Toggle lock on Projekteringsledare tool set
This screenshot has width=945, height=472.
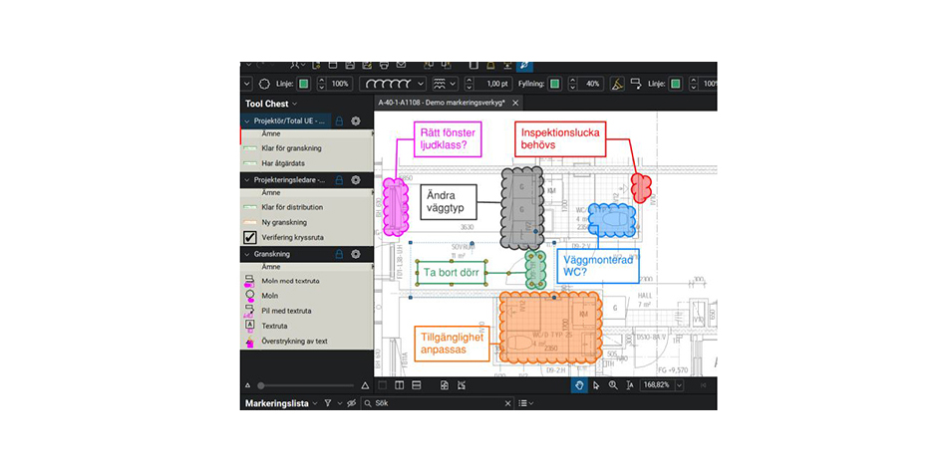coord(339,180)
